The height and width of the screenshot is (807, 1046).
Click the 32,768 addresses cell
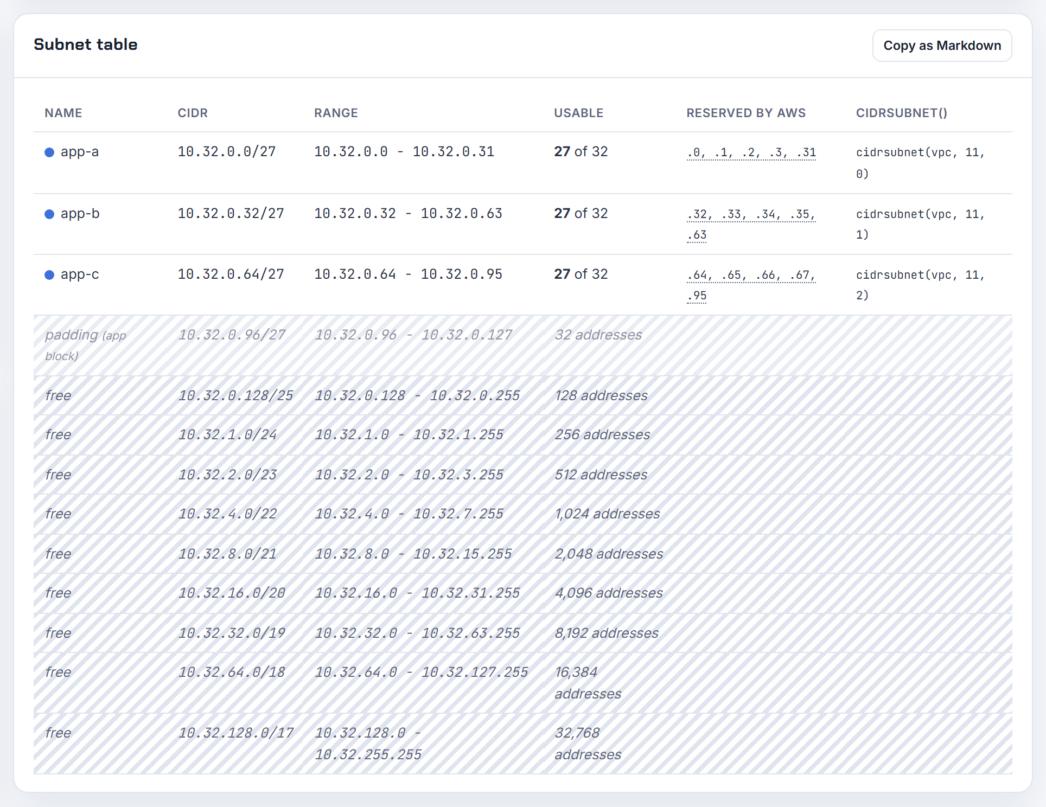(588, 744)
